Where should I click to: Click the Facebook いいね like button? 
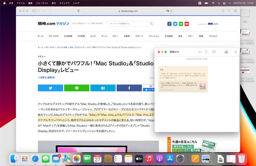149,90
